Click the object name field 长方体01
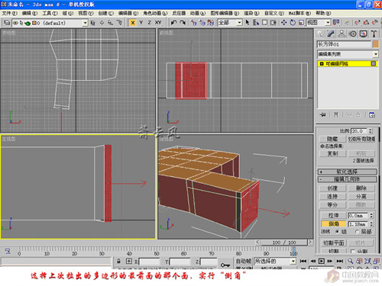Viewport: 382px width, 286px height. click(344, 44)
